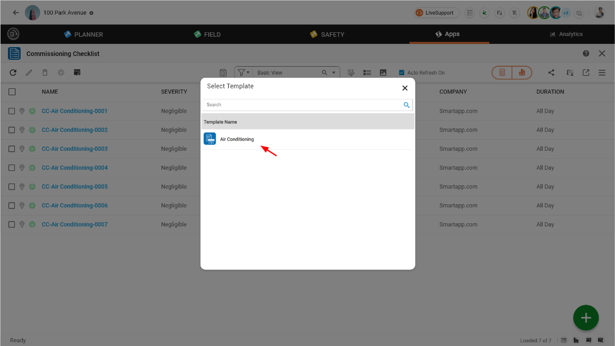The height and width of the screenshot is (346, 615).
Task: Click the circular logo icon left of PLANNER
Action: 13,34
